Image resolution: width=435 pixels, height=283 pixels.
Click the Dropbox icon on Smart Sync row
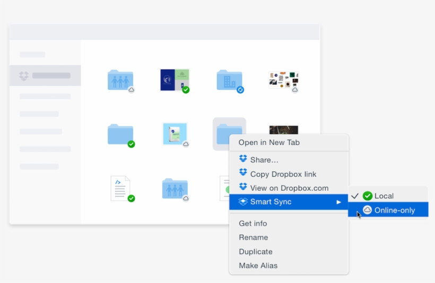pyautogui.click(x=243, y=202)
